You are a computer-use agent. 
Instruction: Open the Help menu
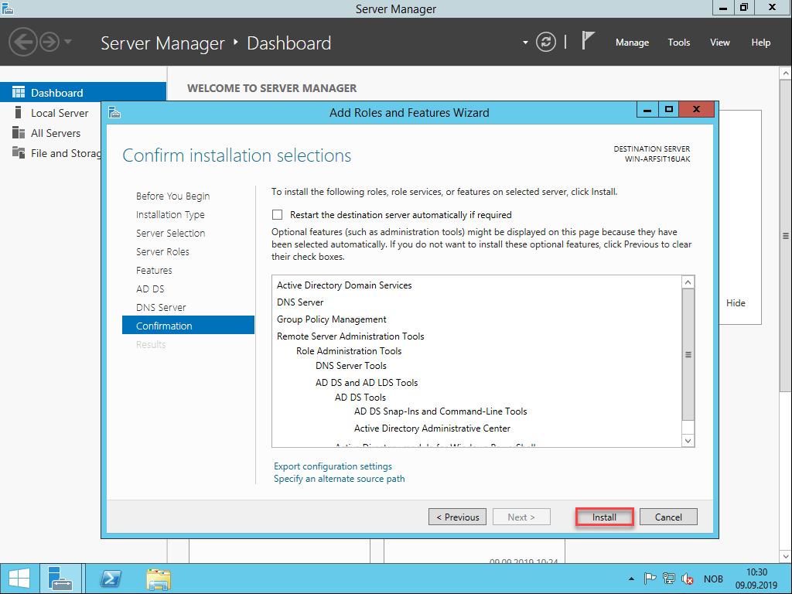[x=760, y=43]
